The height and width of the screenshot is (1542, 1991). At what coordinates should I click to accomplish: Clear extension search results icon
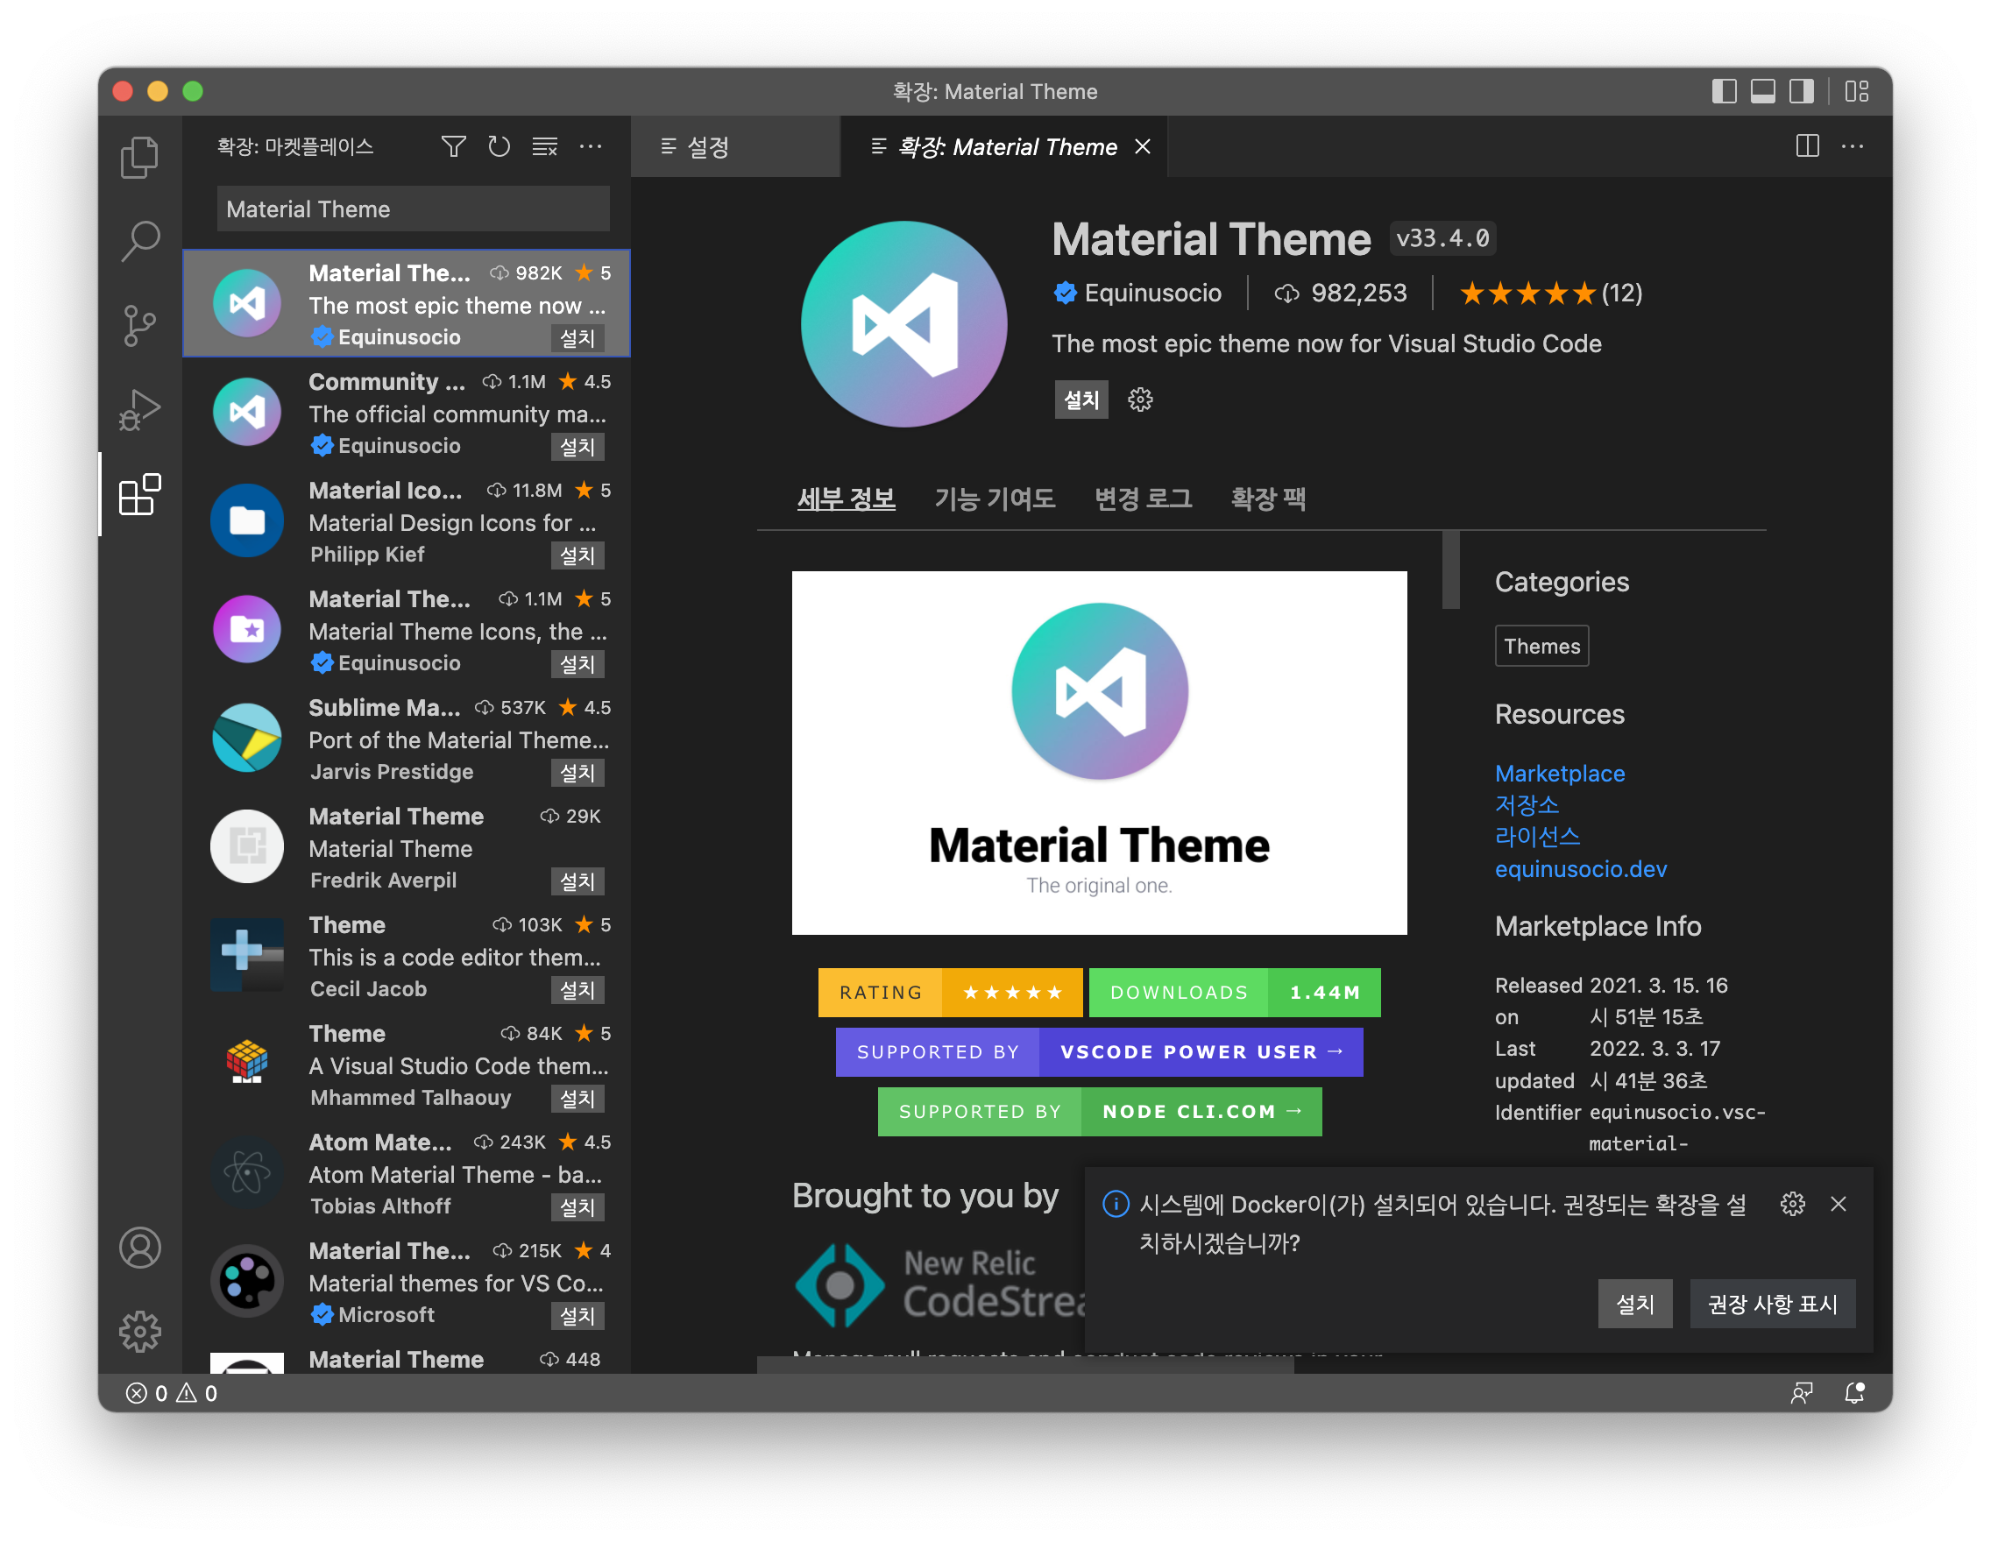545,146
